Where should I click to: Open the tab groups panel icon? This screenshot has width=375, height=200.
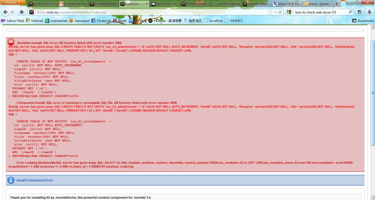[x=360, y=12]
